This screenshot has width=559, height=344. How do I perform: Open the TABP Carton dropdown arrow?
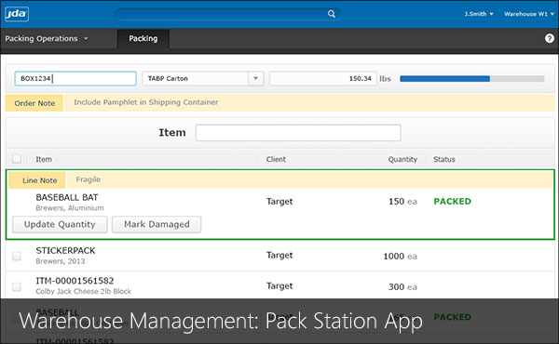click(255, 79)
